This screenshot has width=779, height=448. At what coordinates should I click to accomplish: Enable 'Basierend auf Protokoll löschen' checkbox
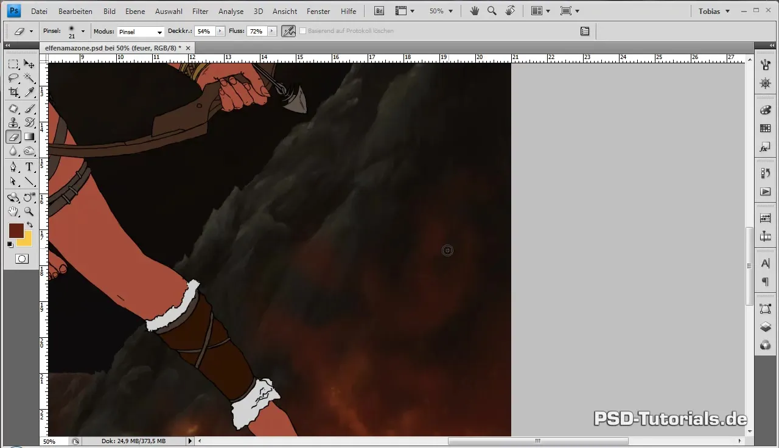click(303, 30)
